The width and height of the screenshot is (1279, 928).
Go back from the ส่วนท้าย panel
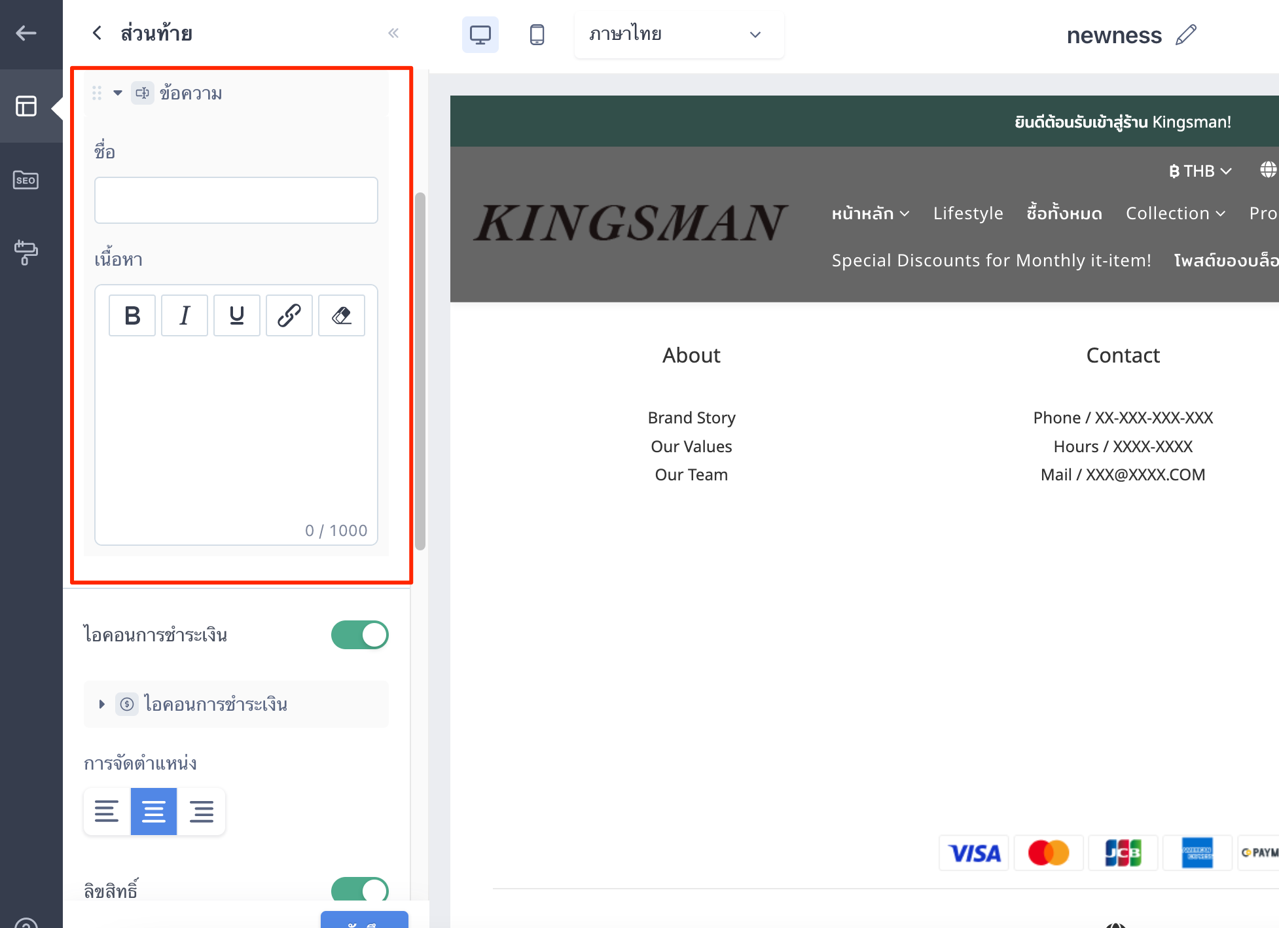pos(97,33)
